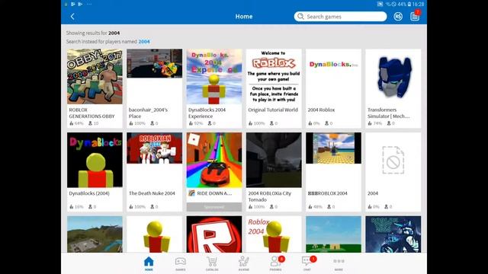Click ROBLOX GENERATIONS OBBY title text
This screenshot has width=488, height=274.
tap(91, 113)
